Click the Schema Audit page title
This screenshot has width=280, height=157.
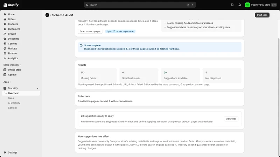click(63, 15)
